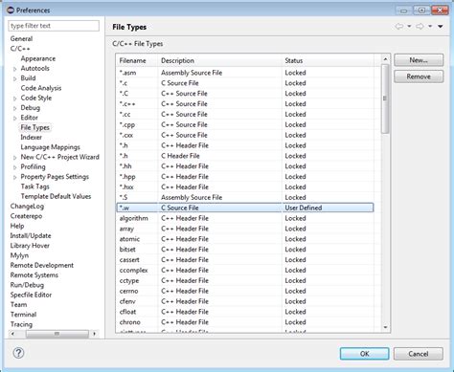The width and height of the screenshot is (454, 372).
Task: Expand the Editor tree node
Action: (x=14, y=119)
